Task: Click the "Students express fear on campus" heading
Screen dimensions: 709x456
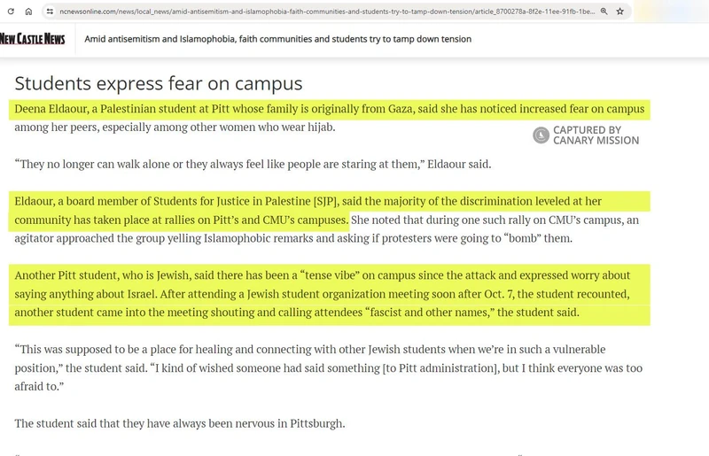Action: tap(159, 83)
